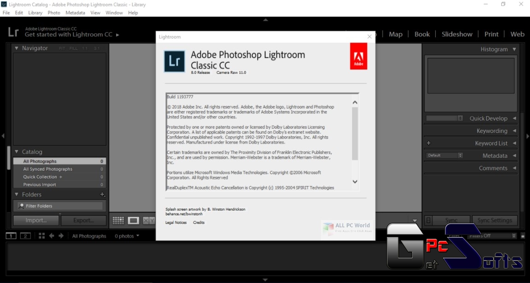
Task: Hide the right panel group
Action: (x=528, y=136)
